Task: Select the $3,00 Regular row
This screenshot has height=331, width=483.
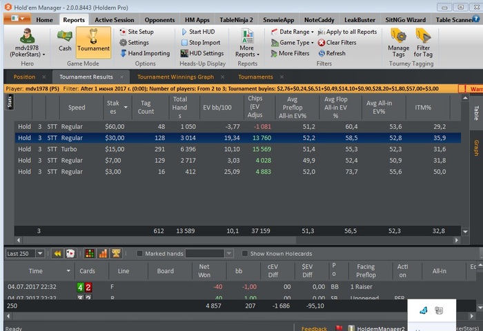Action: (238, 172)
